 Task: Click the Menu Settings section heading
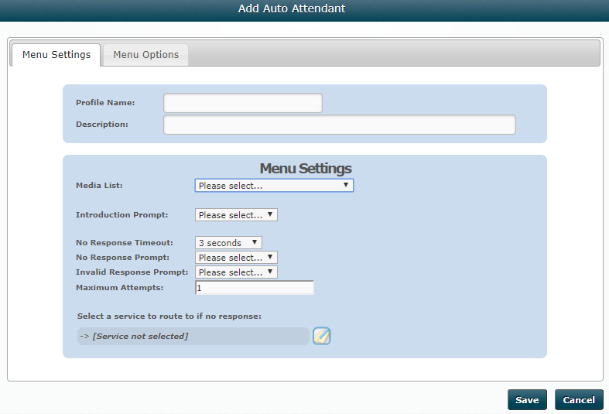point(306,169)
